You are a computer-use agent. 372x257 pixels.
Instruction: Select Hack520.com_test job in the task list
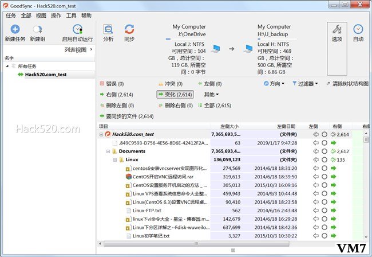pos(45,74)
